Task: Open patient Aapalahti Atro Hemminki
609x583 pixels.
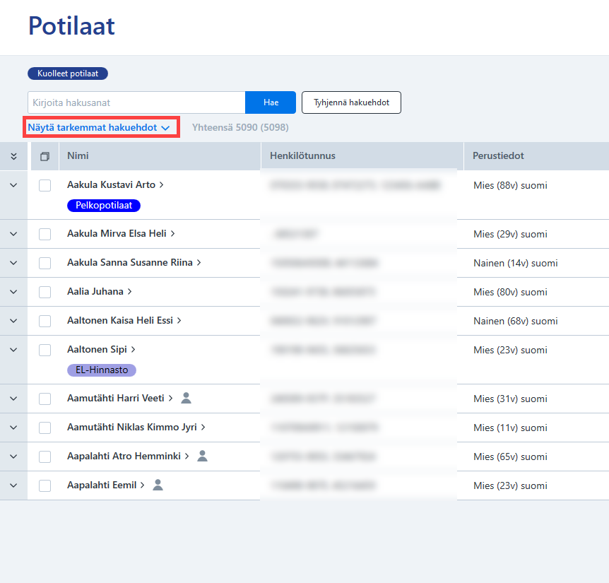Action: point(128,456)
